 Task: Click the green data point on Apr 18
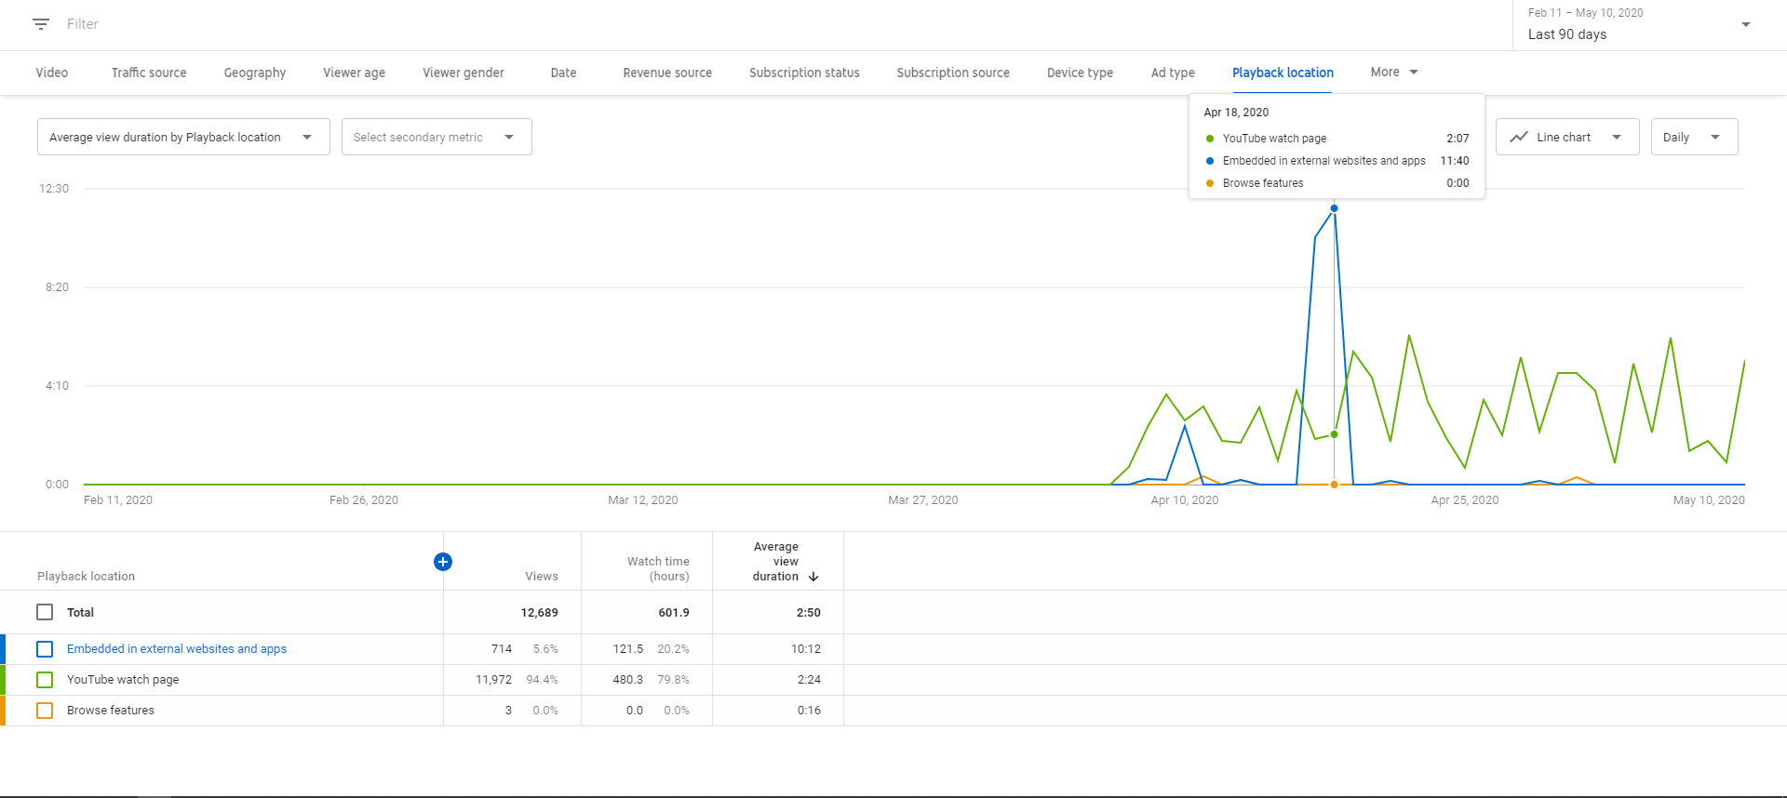coord(1334,434)
